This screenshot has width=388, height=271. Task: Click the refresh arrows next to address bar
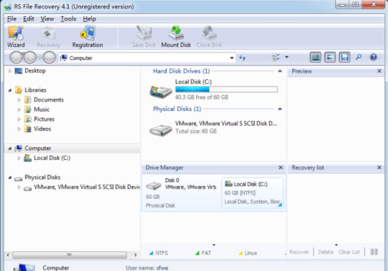pos(242,58)
